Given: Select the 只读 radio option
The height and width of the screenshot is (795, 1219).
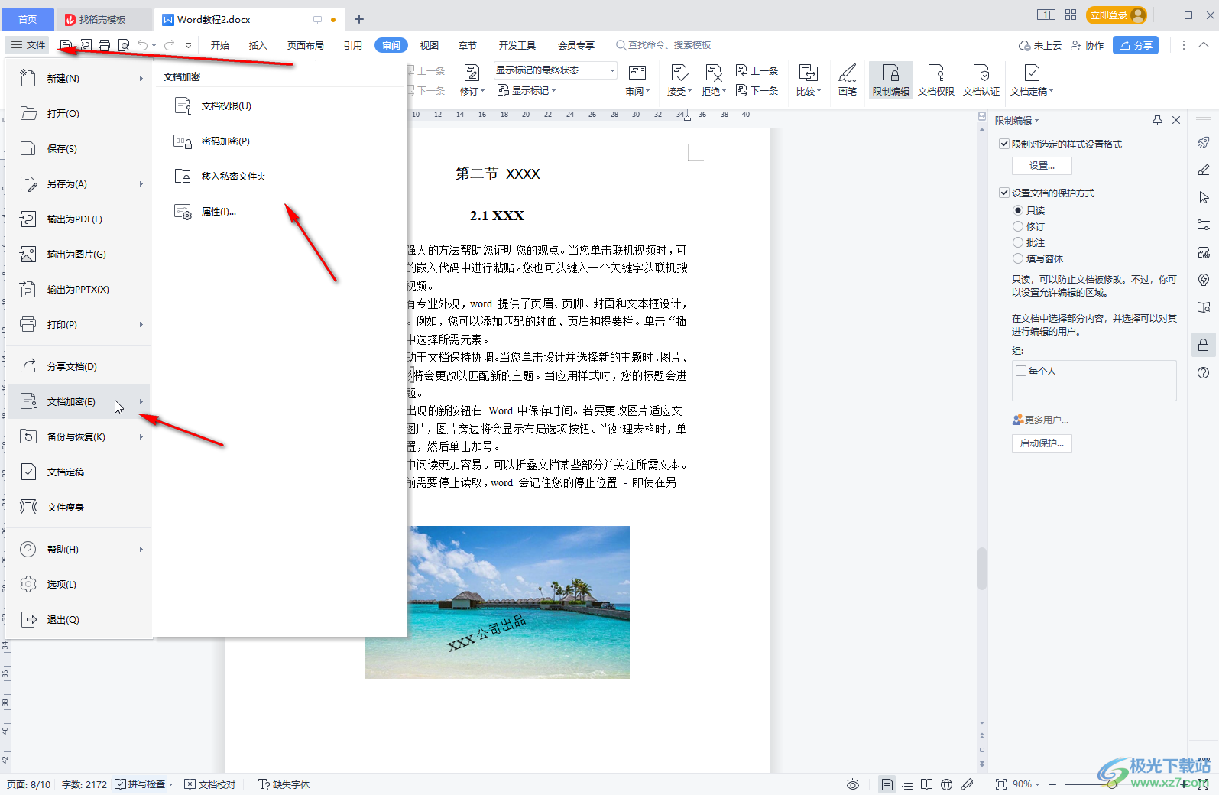Looking at the screenshot, I should (x=1018, y=210).
